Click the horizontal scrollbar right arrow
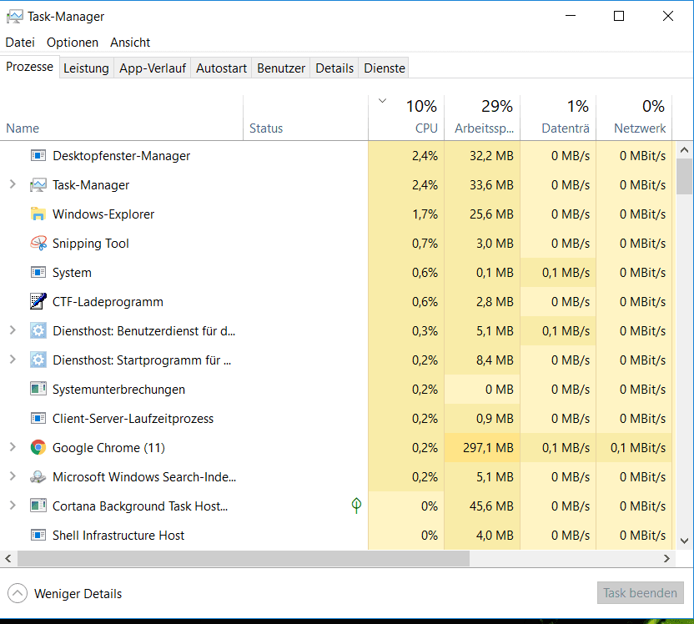Image resolution: width=694 pixels, height=624 pixels. 667,558
